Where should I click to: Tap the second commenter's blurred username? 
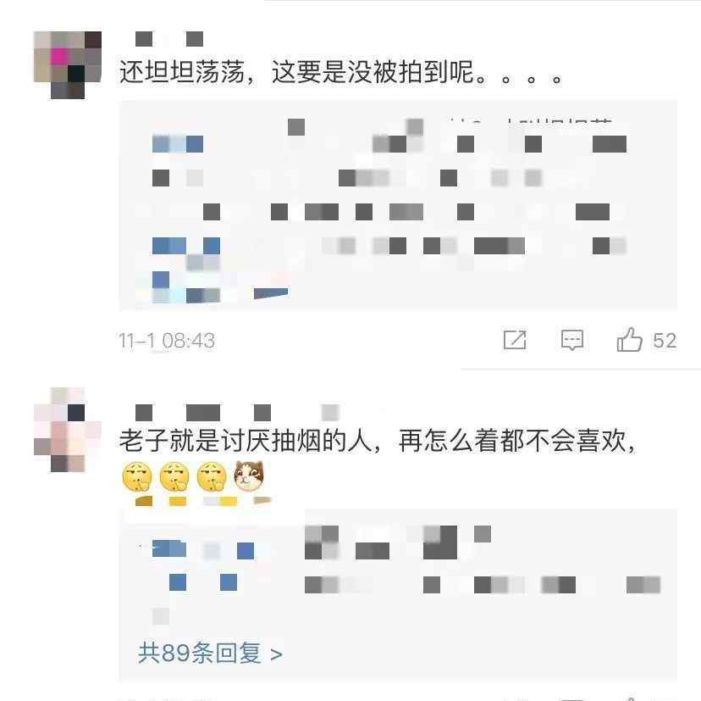click(x=237, y=412)
